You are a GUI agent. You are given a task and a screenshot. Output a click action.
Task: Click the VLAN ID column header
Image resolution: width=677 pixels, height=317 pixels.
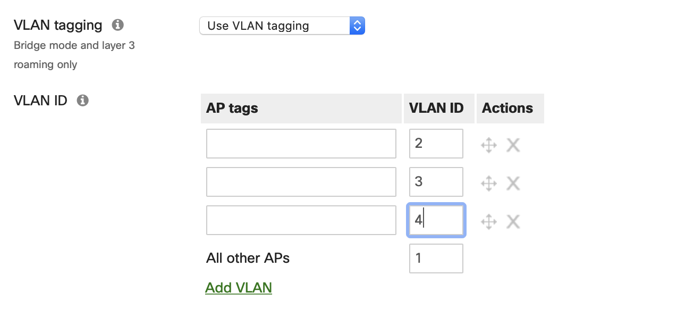[x=439, y=108]
